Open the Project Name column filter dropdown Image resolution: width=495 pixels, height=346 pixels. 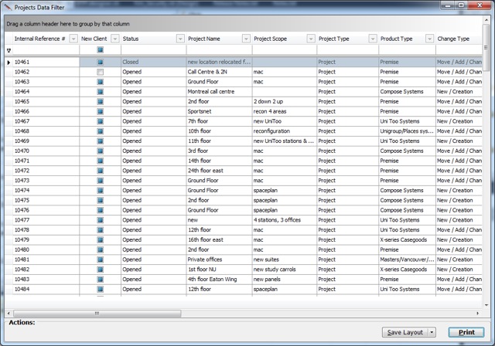(245, 38)
